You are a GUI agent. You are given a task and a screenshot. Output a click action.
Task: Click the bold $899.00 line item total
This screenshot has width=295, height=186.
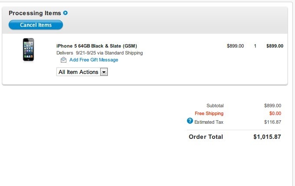pyautogui.click(x=275, y=46)
